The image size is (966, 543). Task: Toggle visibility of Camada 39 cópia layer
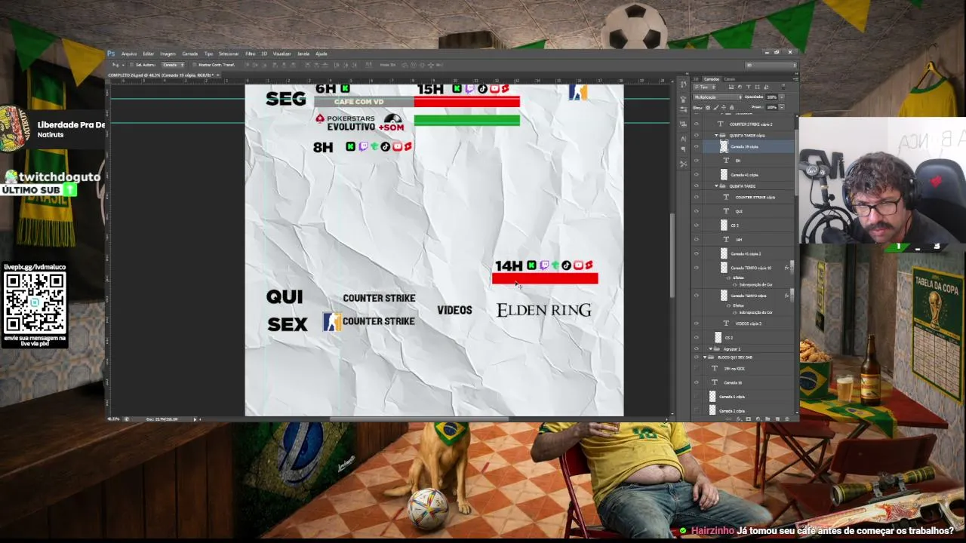[697, 147]
